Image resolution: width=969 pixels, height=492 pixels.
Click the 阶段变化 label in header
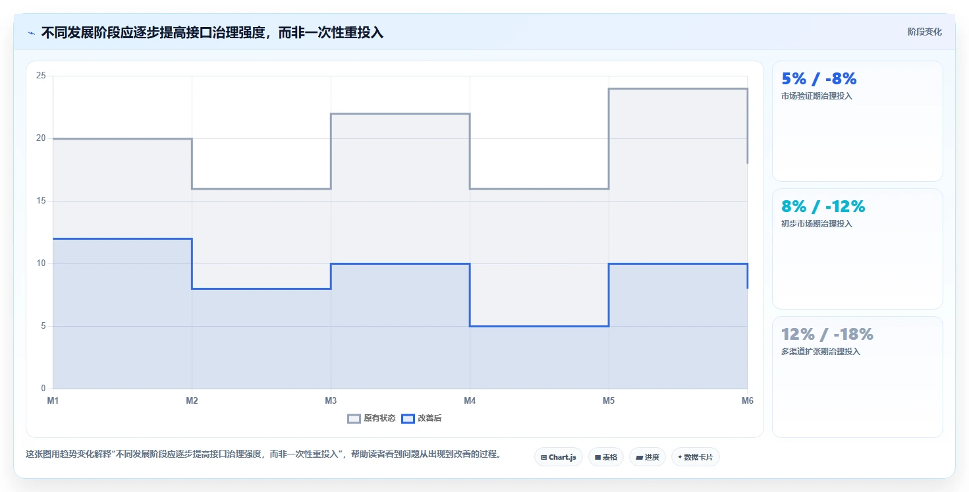point(924,32)
